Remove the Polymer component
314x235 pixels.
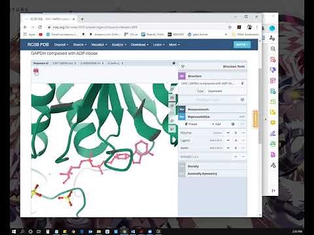(x=235, y=133)
